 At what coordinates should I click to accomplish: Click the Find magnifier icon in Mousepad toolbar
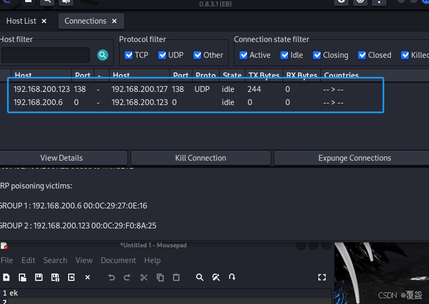(200, 277)
